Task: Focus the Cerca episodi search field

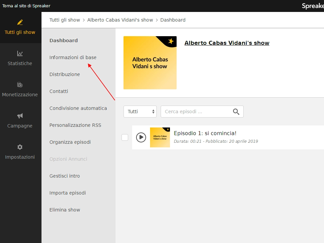Action: [x=196, y=112]
